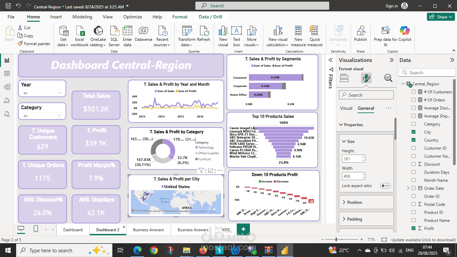Check the Category field

tap(414, 124)
